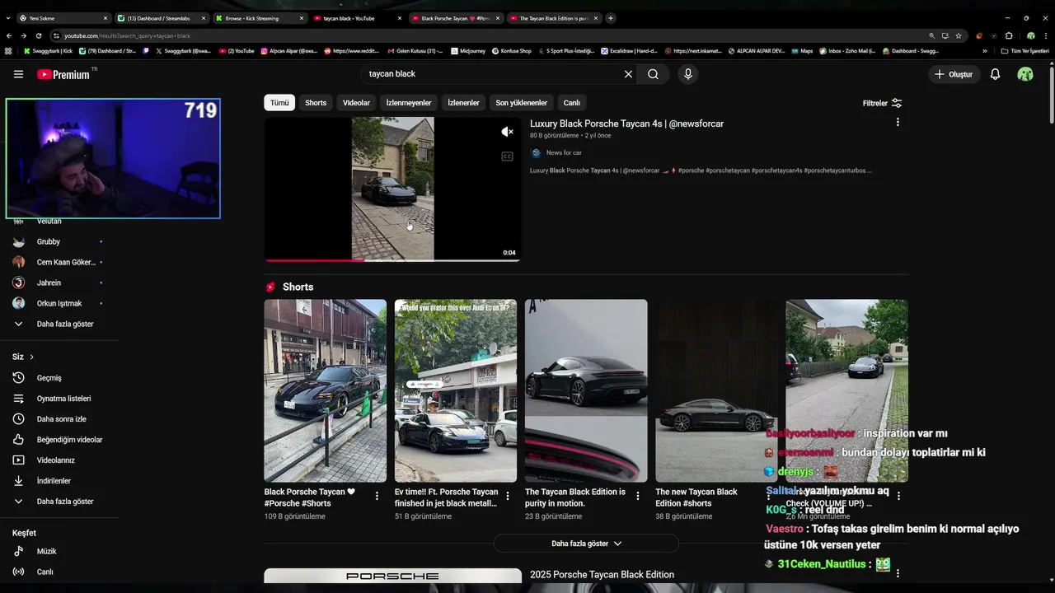Screen dimensions: 1055x593
Task: Click the Oluştur create button
Action: click(954, 74)
